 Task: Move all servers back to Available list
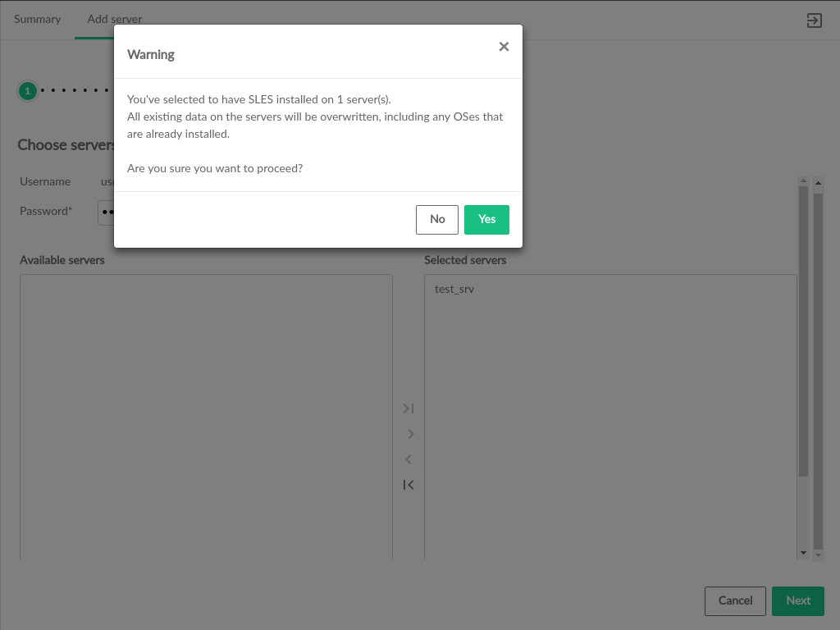coord(409,485)
